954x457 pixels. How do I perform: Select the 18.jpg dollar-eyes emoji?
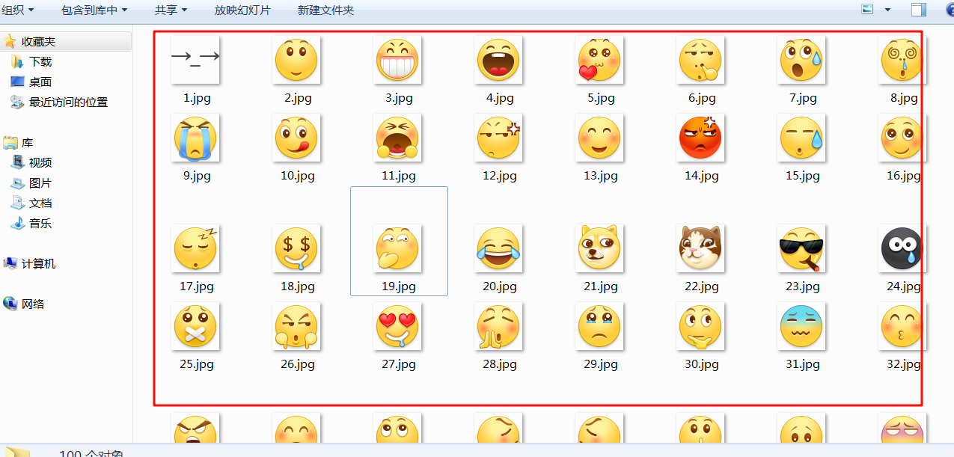(x=296, y=248)
